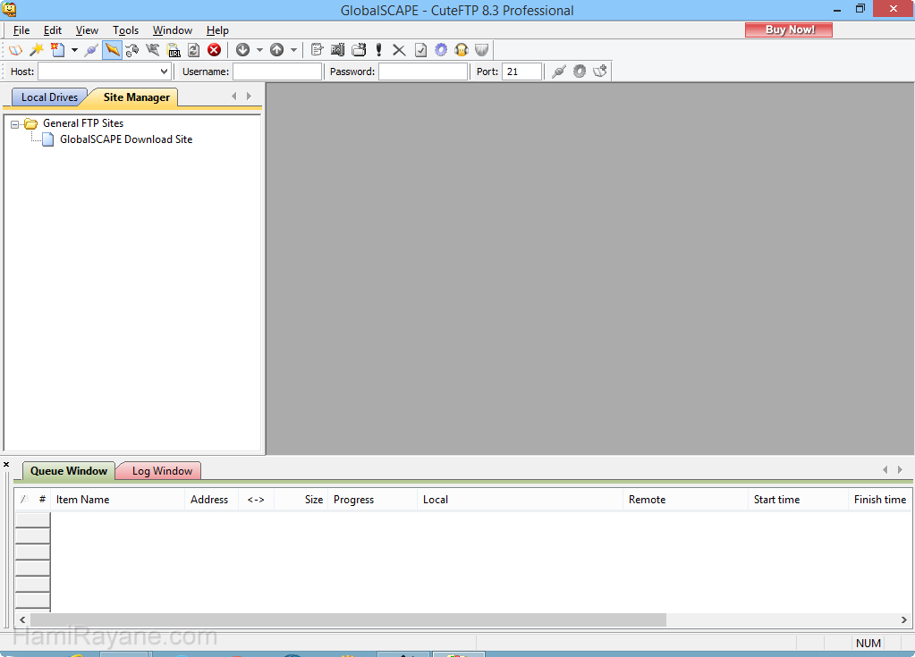Close the bottom pane with small X
This screenshot has width=915, height=657.
click(x=6, y=465)
